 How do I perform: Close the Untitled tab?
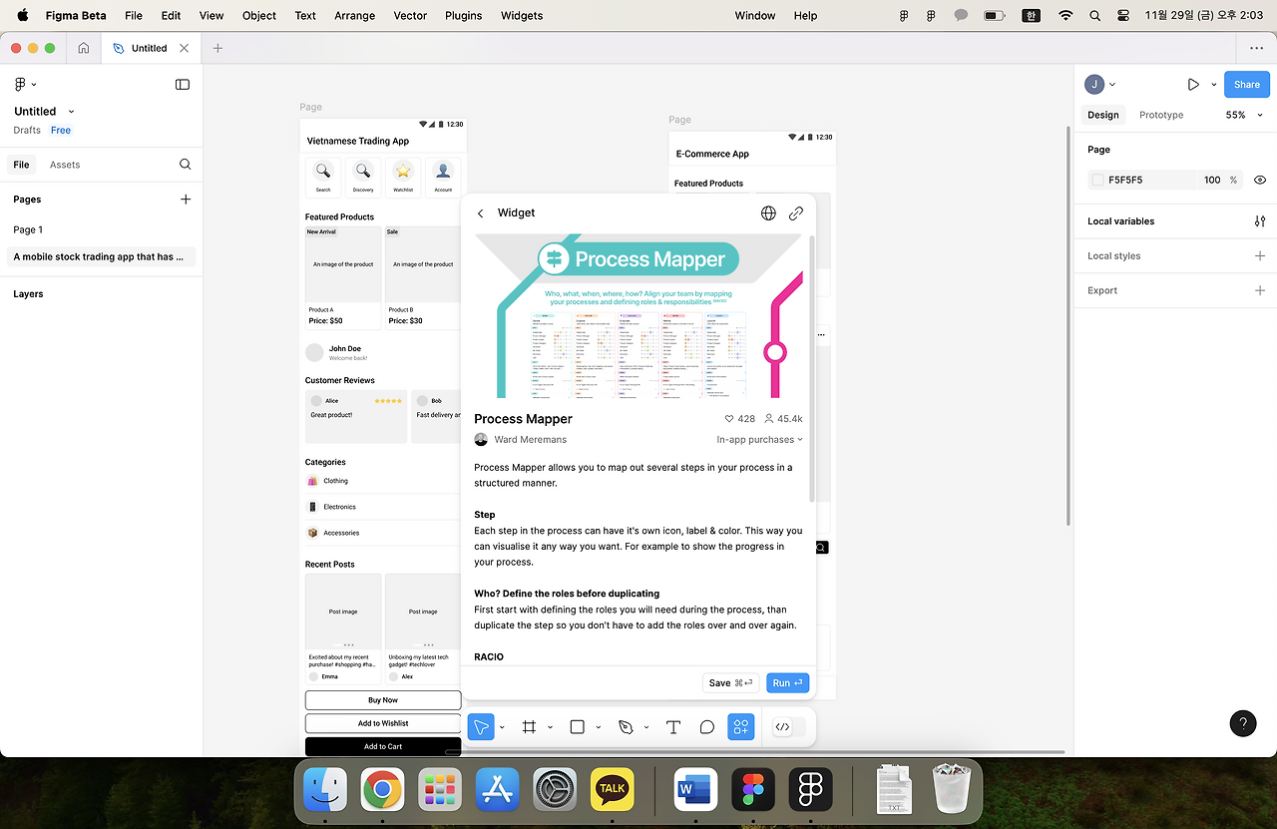184,48
